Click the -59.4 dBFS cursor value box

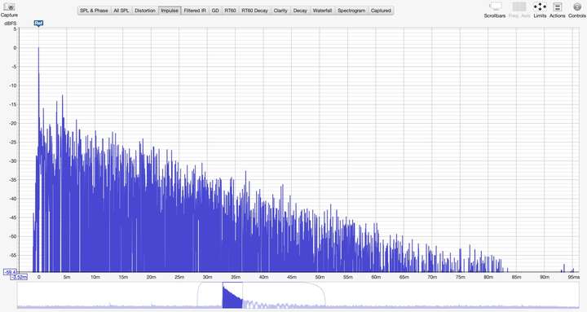[x=10, y=272]
